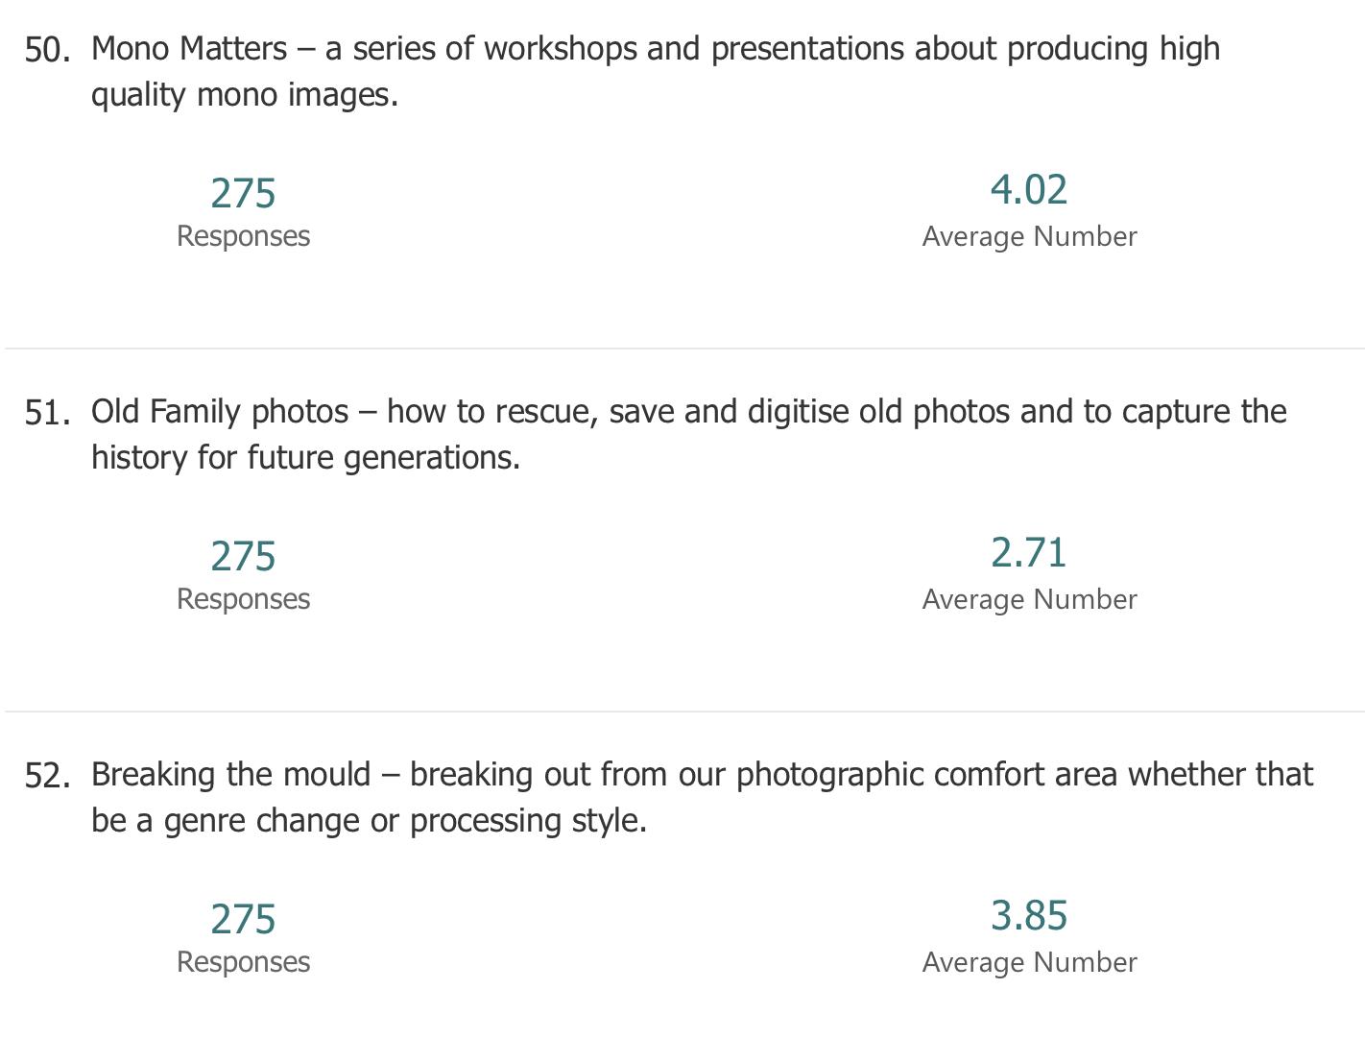1365x1062 pixels.
Task: Click Average Number label below 4.02
Action: tap(1029, 236)
